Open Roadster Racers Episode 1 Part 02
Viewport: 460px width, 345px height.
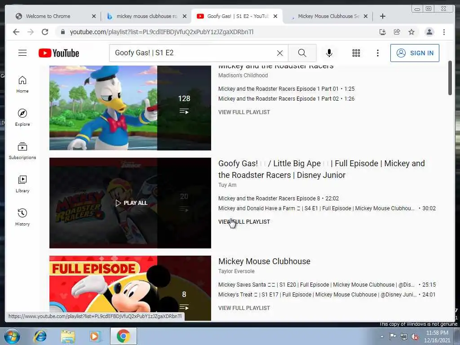coord(286,99)
